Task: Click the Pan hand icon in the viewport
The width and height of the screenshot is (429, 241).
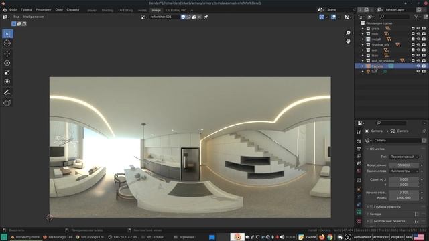Action: (x=348, y=42)
